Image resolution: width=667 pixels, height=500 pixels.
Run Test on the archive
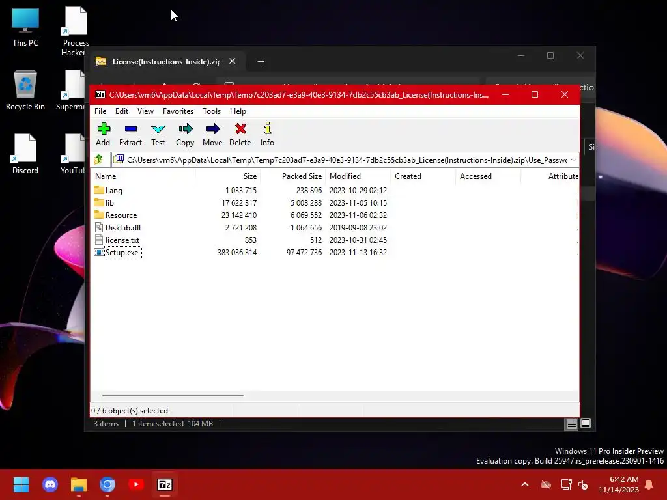158,129
